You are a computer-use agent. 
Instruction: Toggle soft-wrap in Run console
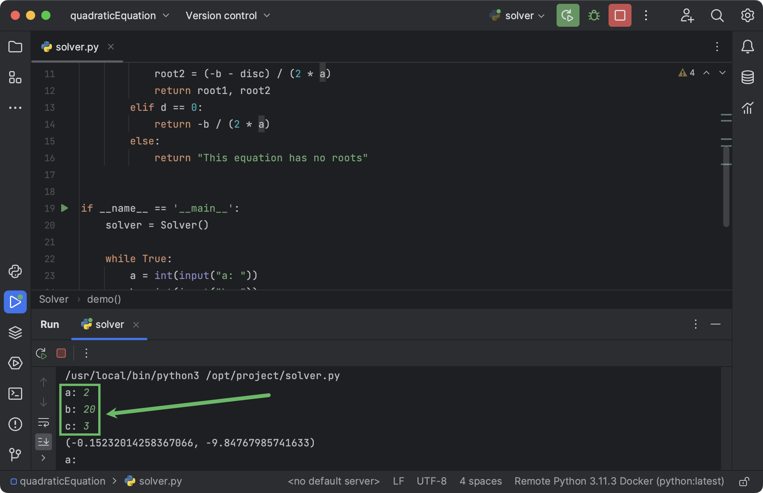[44, 422]
